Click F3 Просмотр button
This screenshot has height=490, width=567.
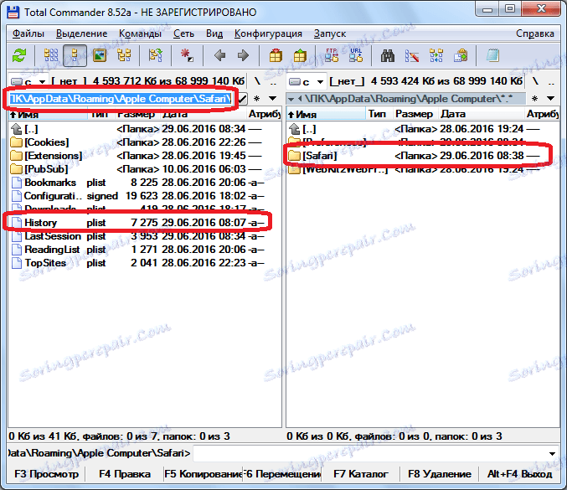tap(46, 474)
